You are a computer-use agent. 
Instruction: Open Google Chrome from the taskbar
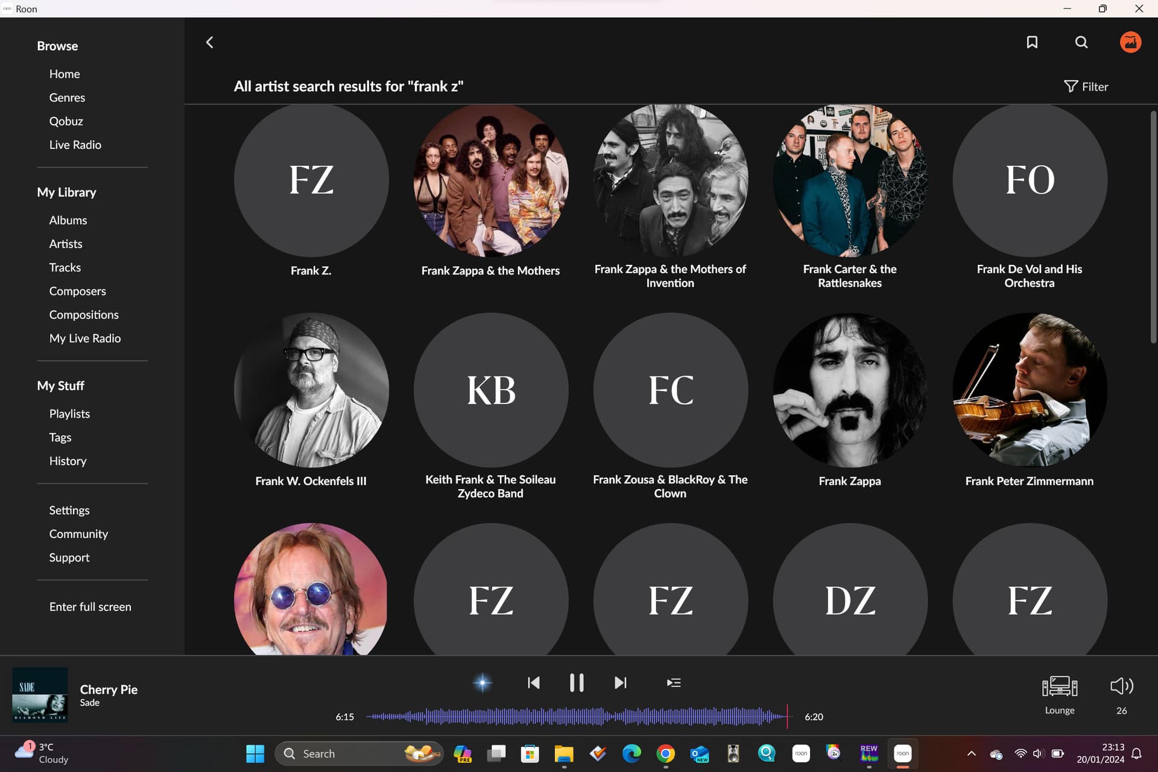click(x=665, y=753)
